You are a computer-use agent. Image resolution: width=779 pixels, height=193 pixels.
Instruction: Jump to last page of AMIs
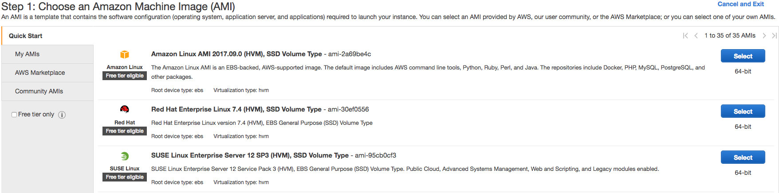coord(774,36)
